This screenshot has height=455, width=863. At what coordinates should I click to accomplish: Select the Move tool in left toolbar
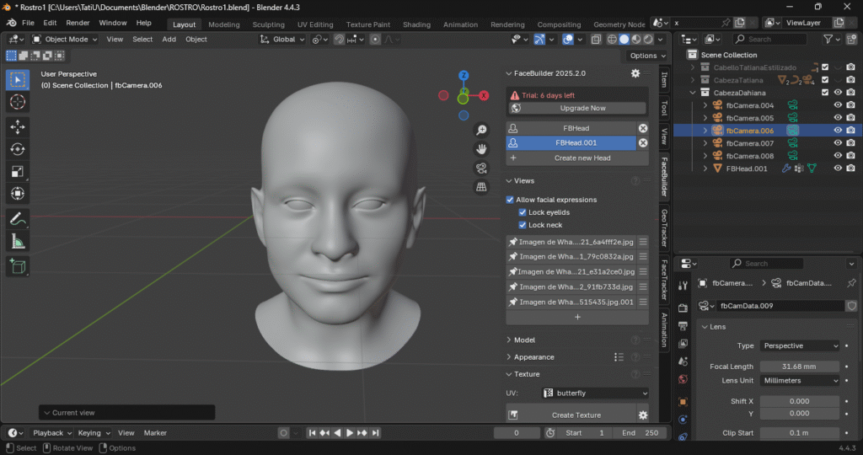pyautogui.click(x=18, y=127)
